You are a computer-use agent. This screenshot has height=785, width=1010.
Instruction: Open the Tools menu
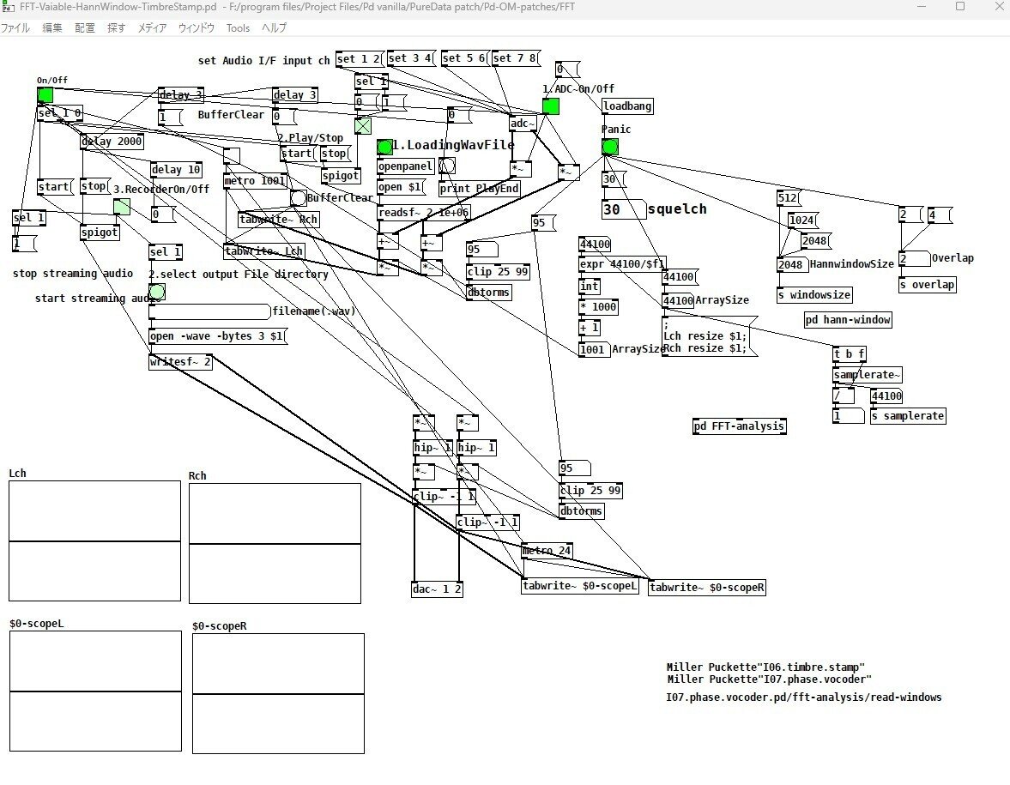pos(238,27)
